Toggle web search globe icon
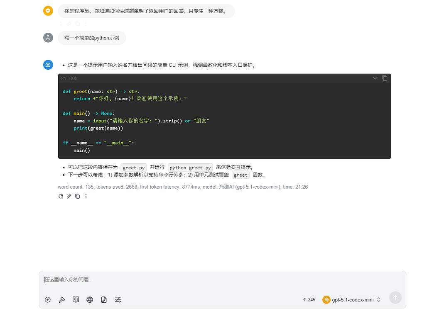The width and height of the screenshot is (422, 311). point(90,300)
